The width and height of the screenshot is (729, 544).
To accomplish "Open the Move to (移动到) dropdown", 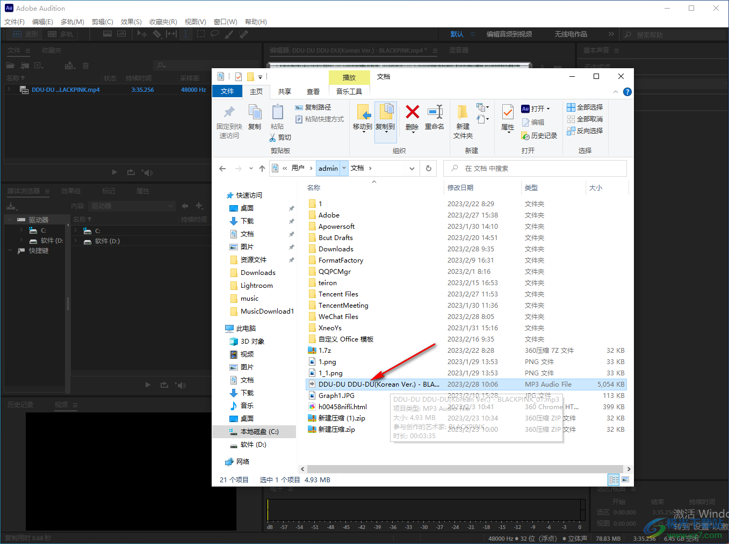I will (x=363, y=132).
